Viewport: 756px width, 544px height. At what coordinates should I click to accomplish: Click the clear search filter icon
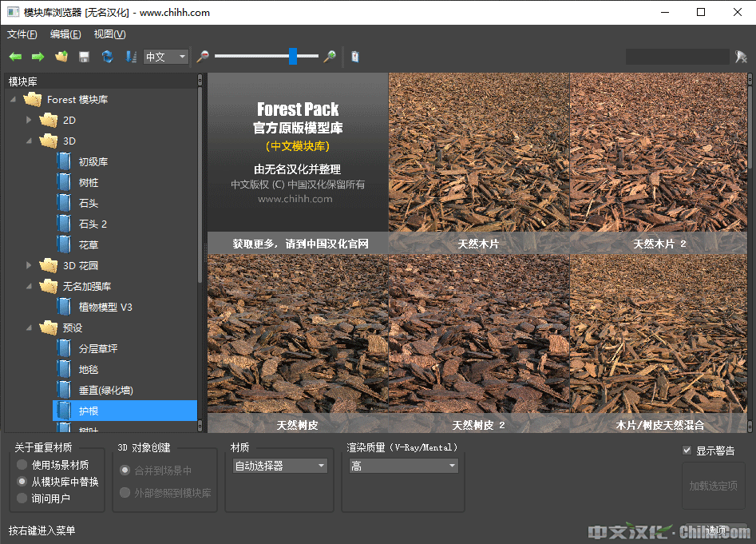[x=741, y=57]
